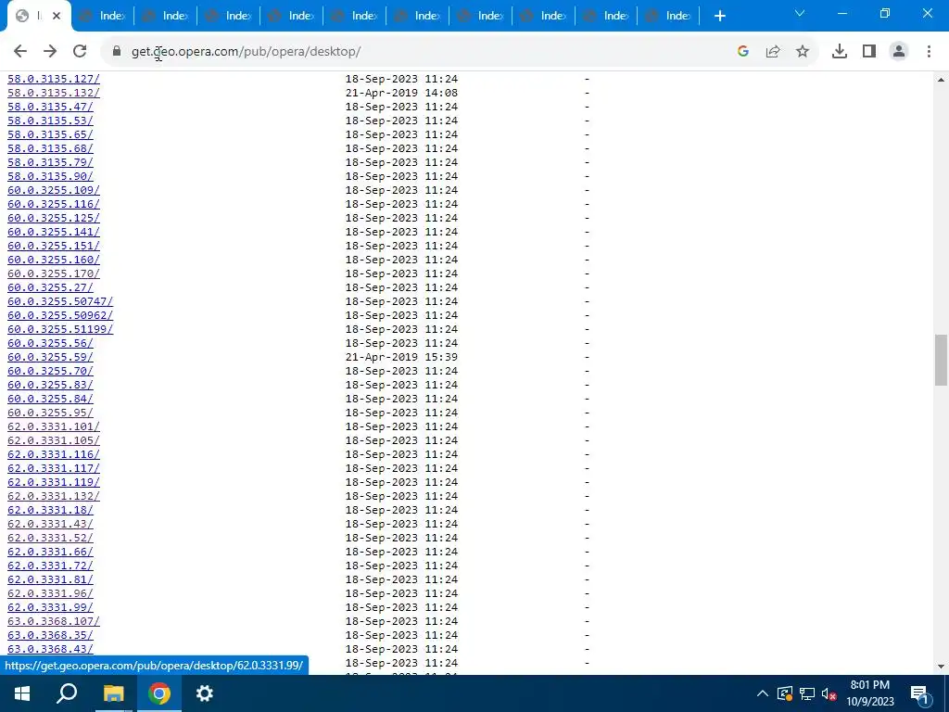Open the 60.0.3255.59/ directory link
Screen dimensions: 949x712
tap(50, 357)
